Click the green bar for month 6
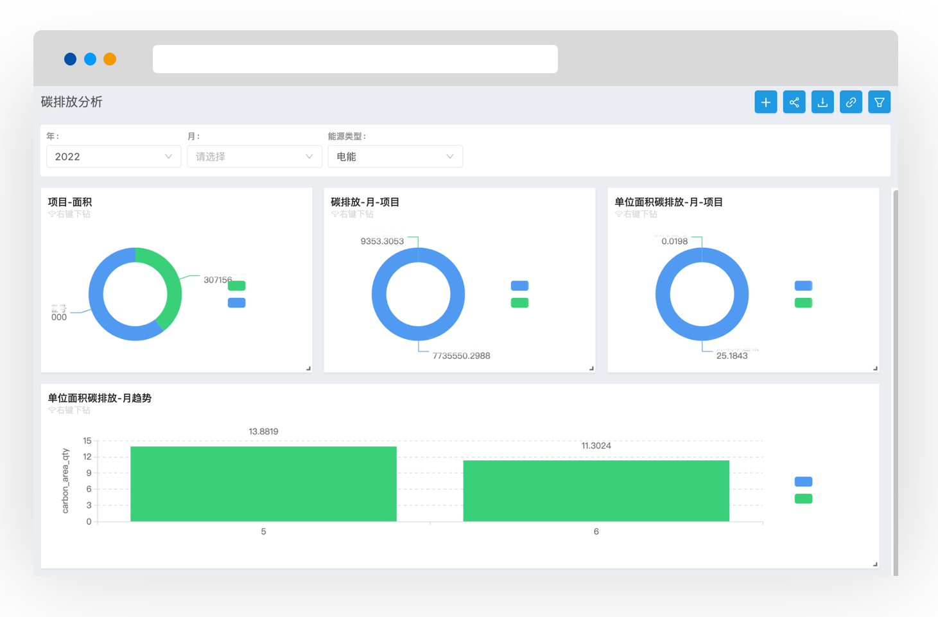The width and height of the screenshot is (938, 617). click(x=596, y=491)
